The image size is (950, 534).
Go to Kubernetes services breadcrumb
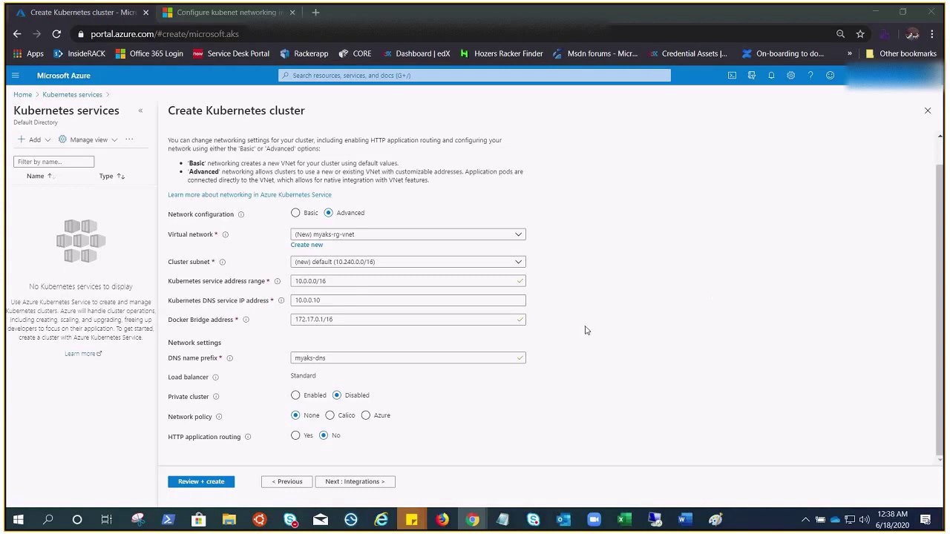click(72, 95)
